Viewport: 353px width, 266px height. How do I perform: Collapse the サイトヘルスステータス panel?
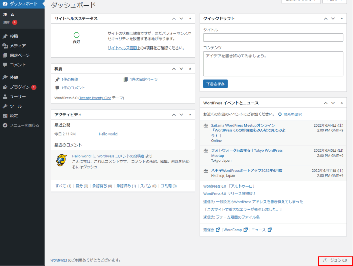[190, 19]
